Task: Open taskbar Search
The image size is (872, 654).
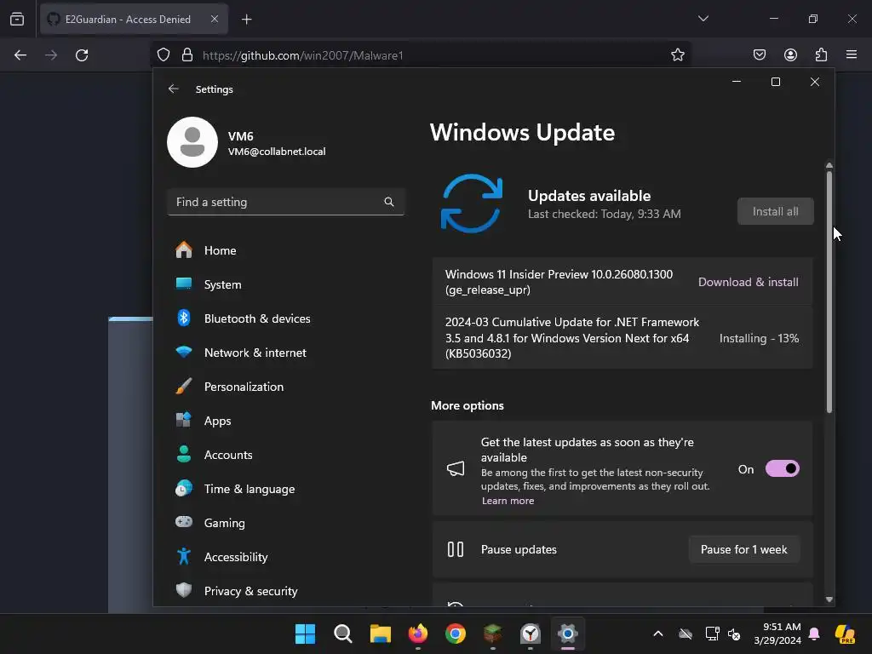Action: pos(342,634)
